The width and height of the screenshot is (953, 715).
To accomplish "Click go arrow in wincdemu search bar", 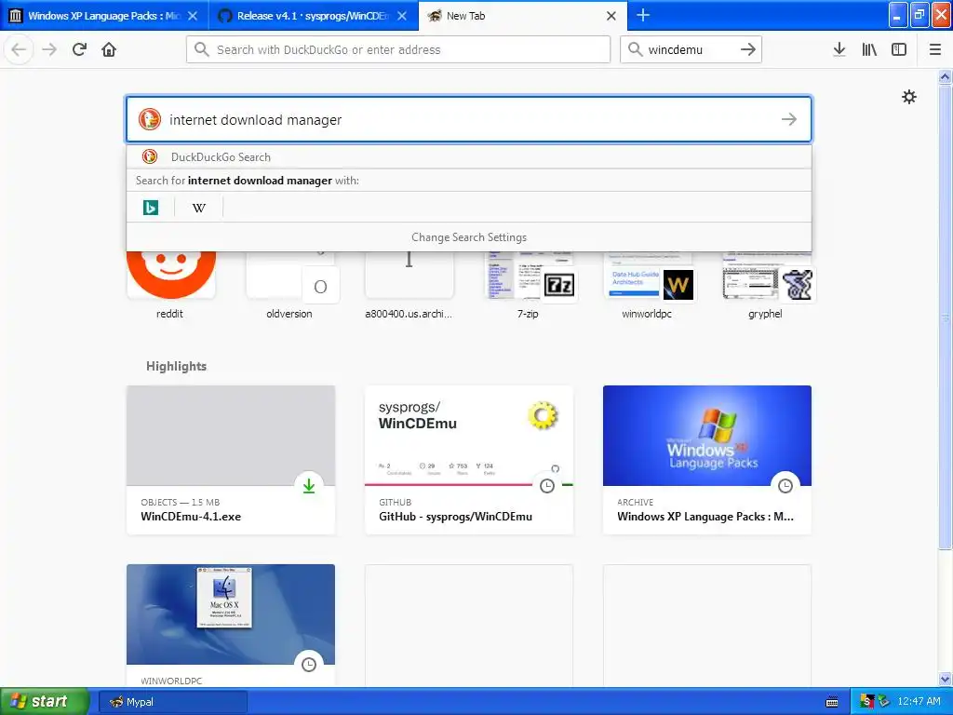I will (747, 49).
